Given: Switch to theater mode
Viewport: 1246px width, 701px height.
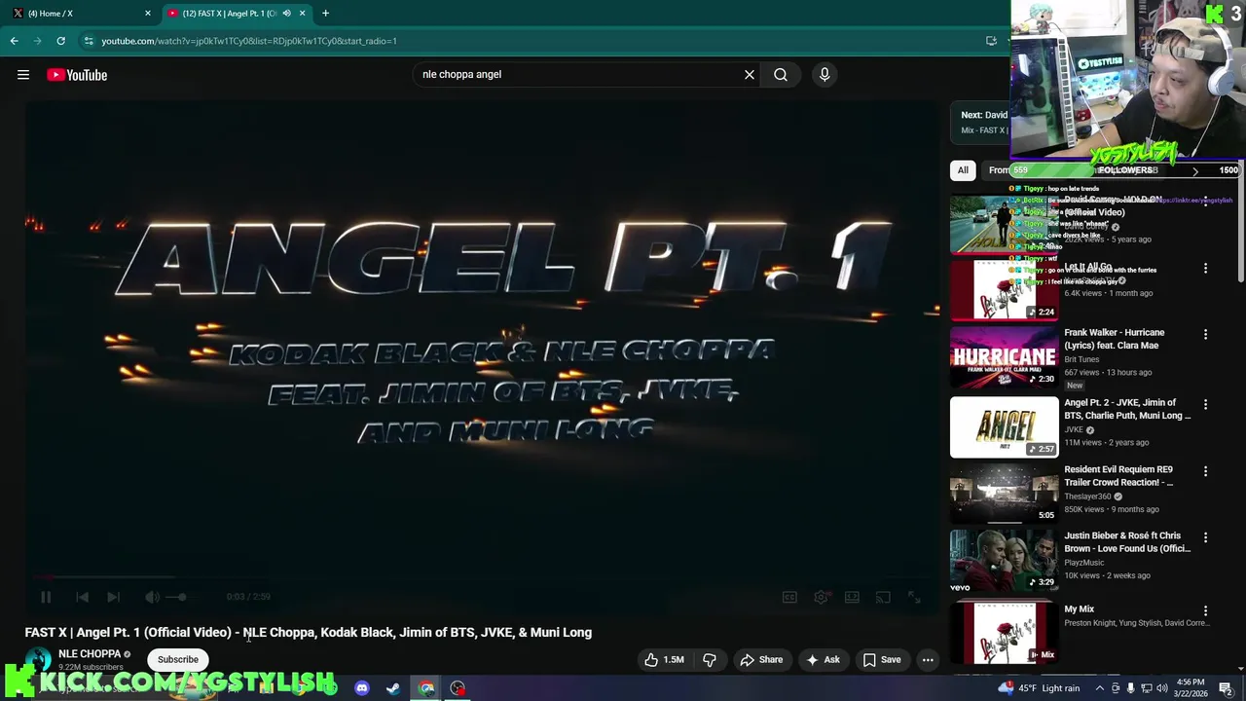Looking at the screenshot, I should (852, 597).
